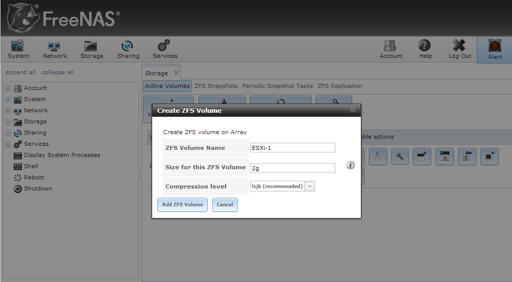Click Add ZFS Volume button
Screen dimensions: 512x282
[182, 205]
